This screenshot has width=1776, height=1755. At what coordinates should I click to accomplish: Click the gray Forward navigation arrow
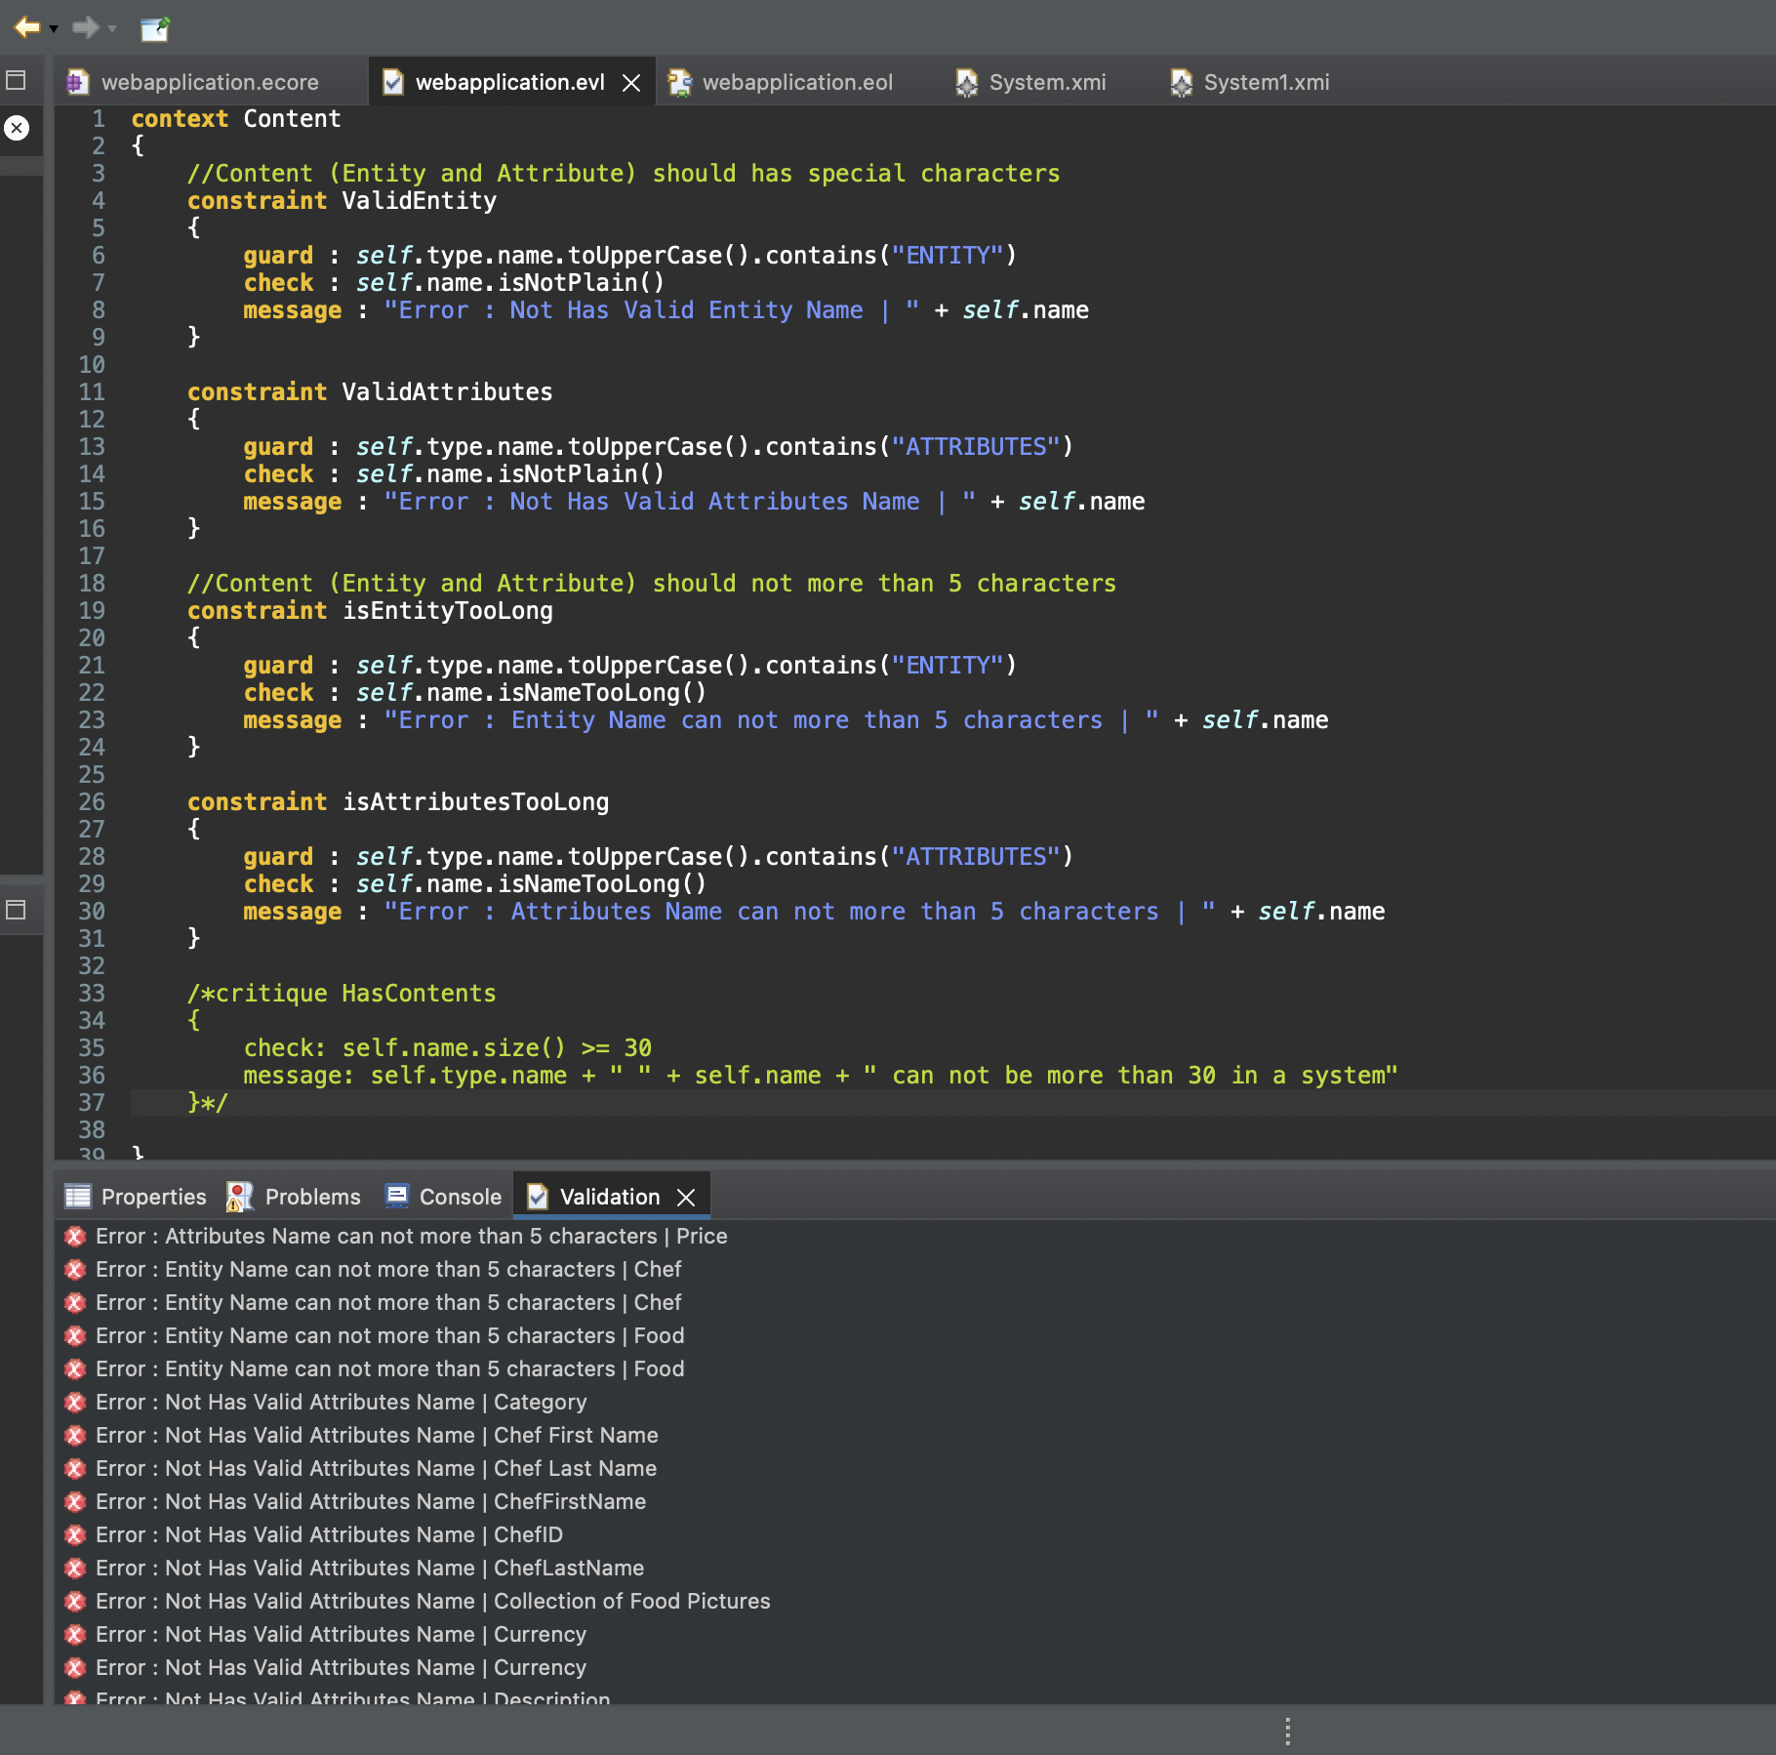[x=86, y=27]
